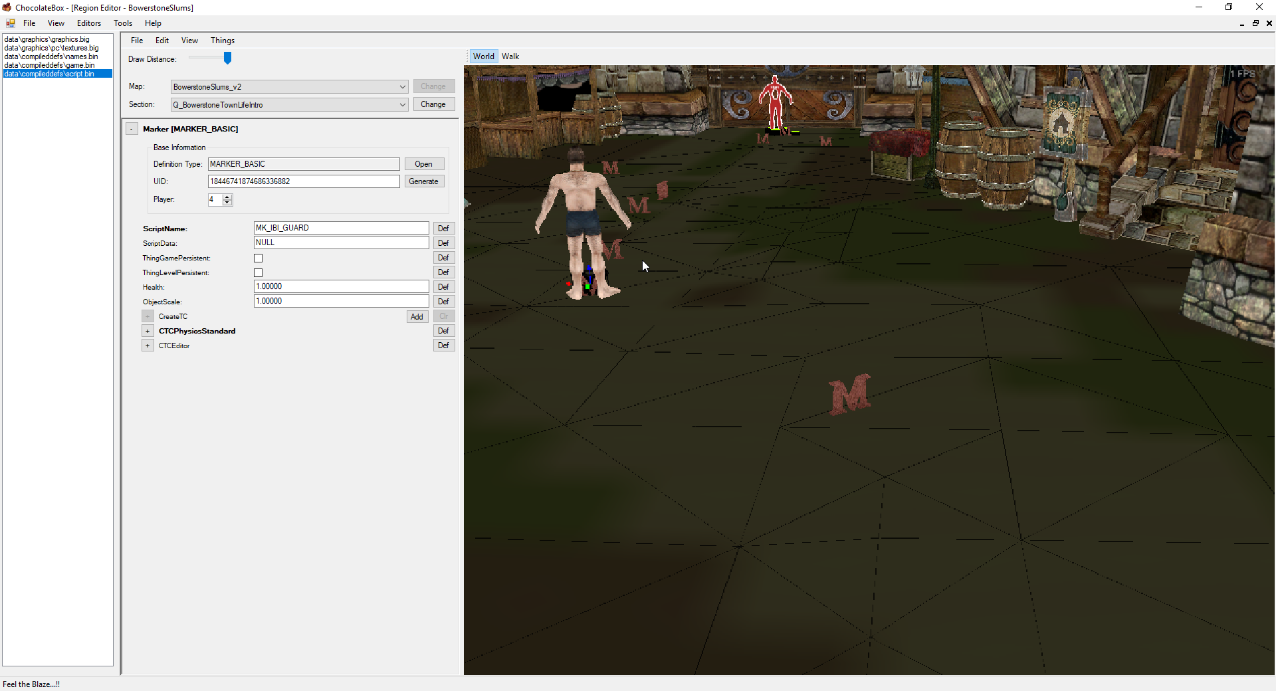
Task: Click Open next to Definition Type
Action: click(x=424, y=164)
